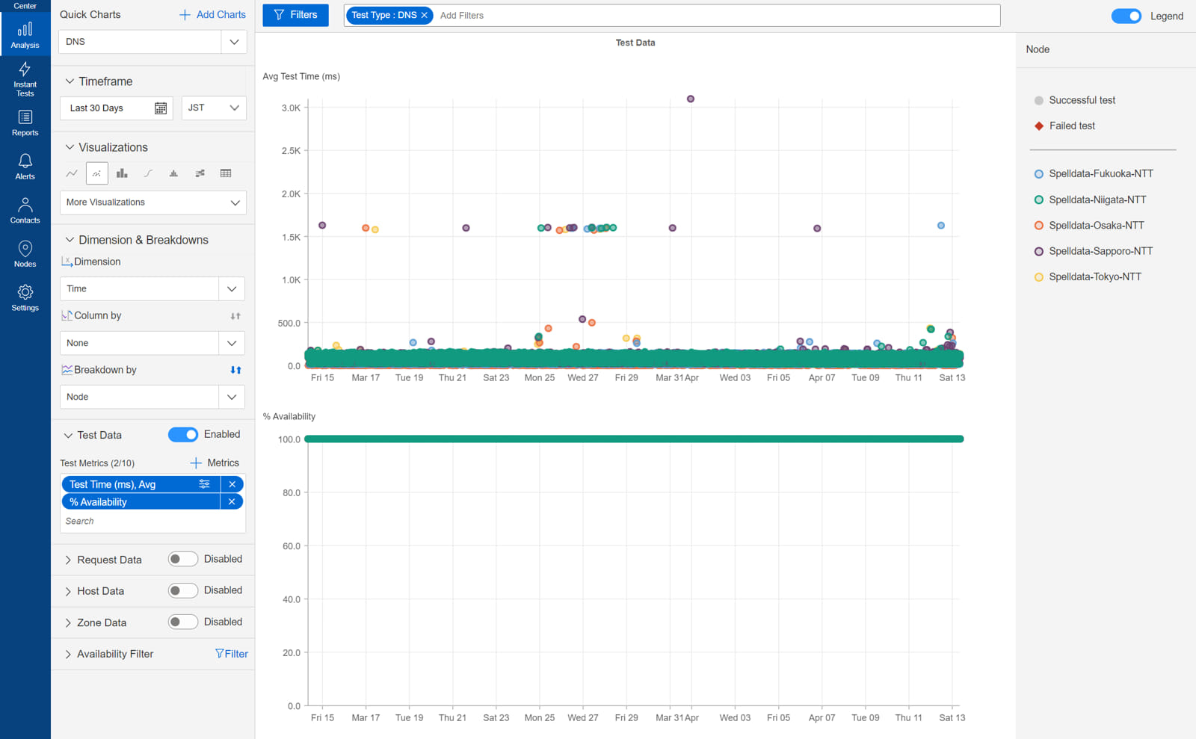
Task: Click the Test Time metric settings icon
Action: (x=204, y=484)
